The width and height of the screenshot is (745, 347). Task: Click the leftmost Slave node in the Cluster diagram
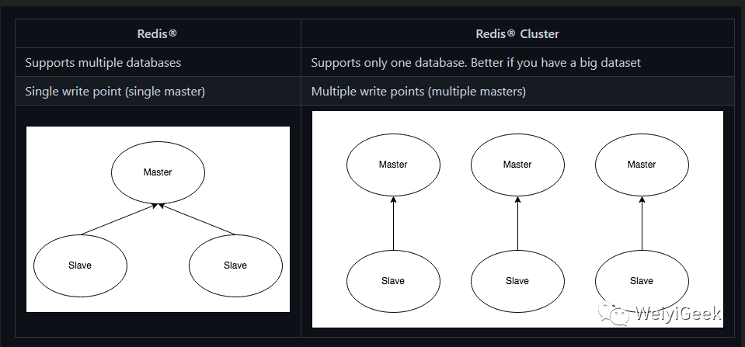pyautogui.click(x=393, y=280)
